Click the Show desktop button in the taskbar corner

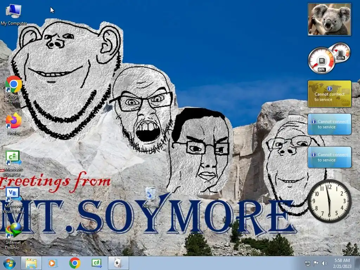[358, 263]
